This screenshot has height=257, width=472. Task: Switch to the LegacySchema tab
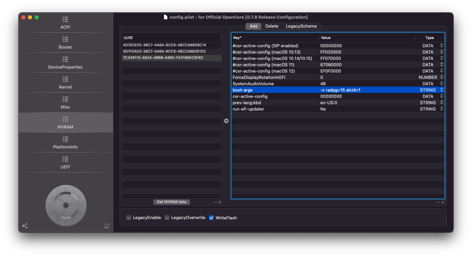(301, 26)
